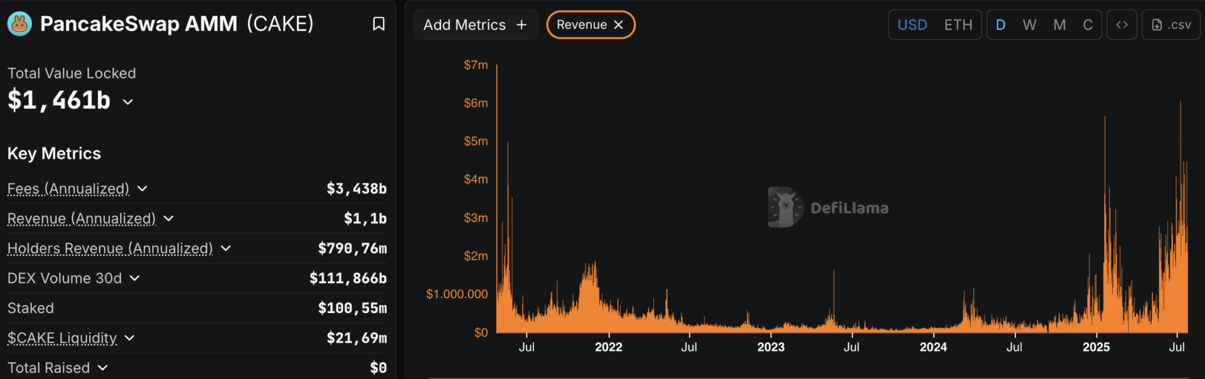Viewport: 1205px width, 379px height.
Task: Click the 2025 x-axis label
Action: pyautogui.click(x=1096, y=347)
